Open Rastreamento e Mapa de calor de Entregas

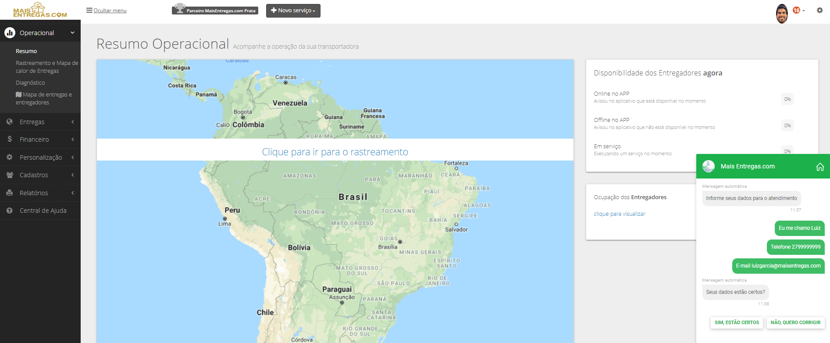point(47,67)
